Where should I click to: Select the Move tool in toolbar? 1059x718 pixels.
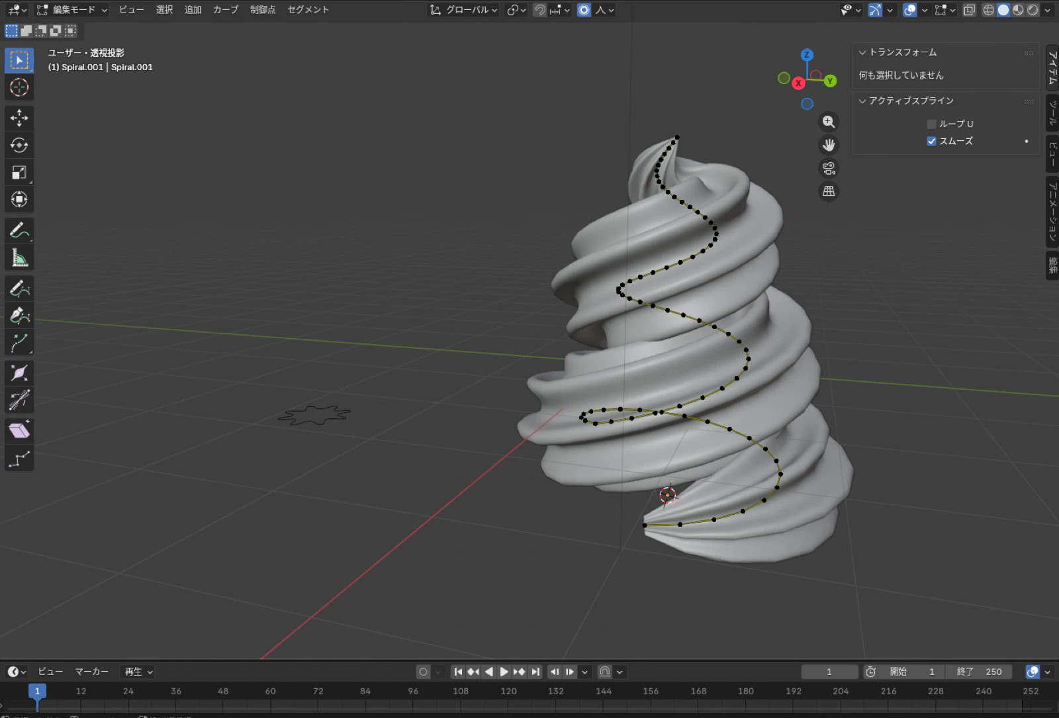pos(19,118)
